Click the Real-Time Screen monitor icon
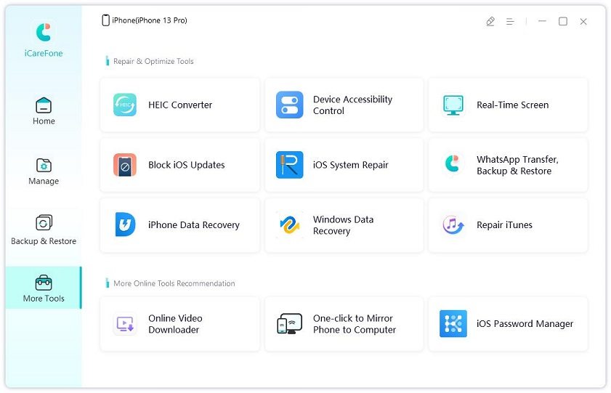The image size is (611, 393). (453, 105)
